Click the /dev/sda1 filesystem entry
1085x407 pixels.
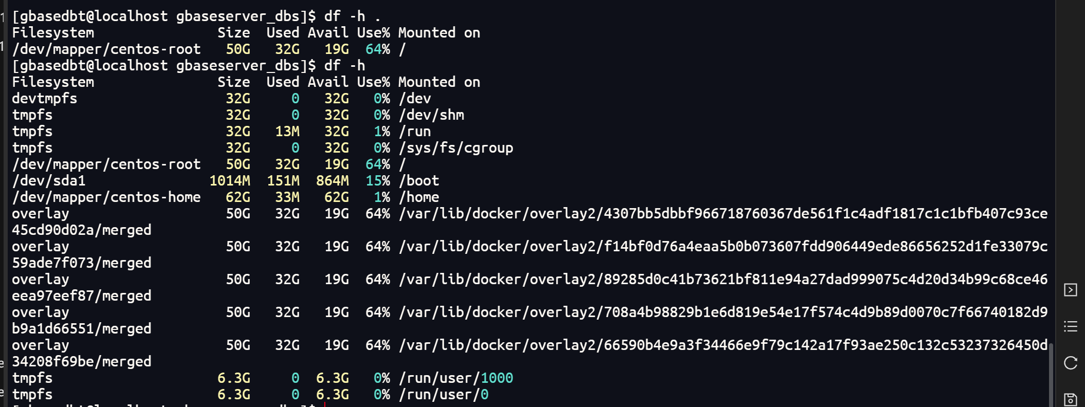[49, 181]
